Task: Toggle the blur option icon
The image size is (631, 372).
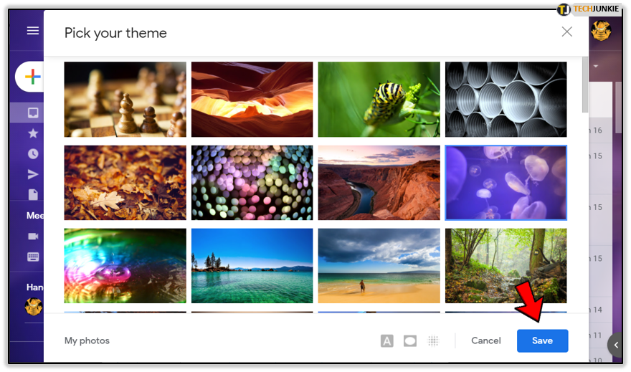Action: click(433, 341)
